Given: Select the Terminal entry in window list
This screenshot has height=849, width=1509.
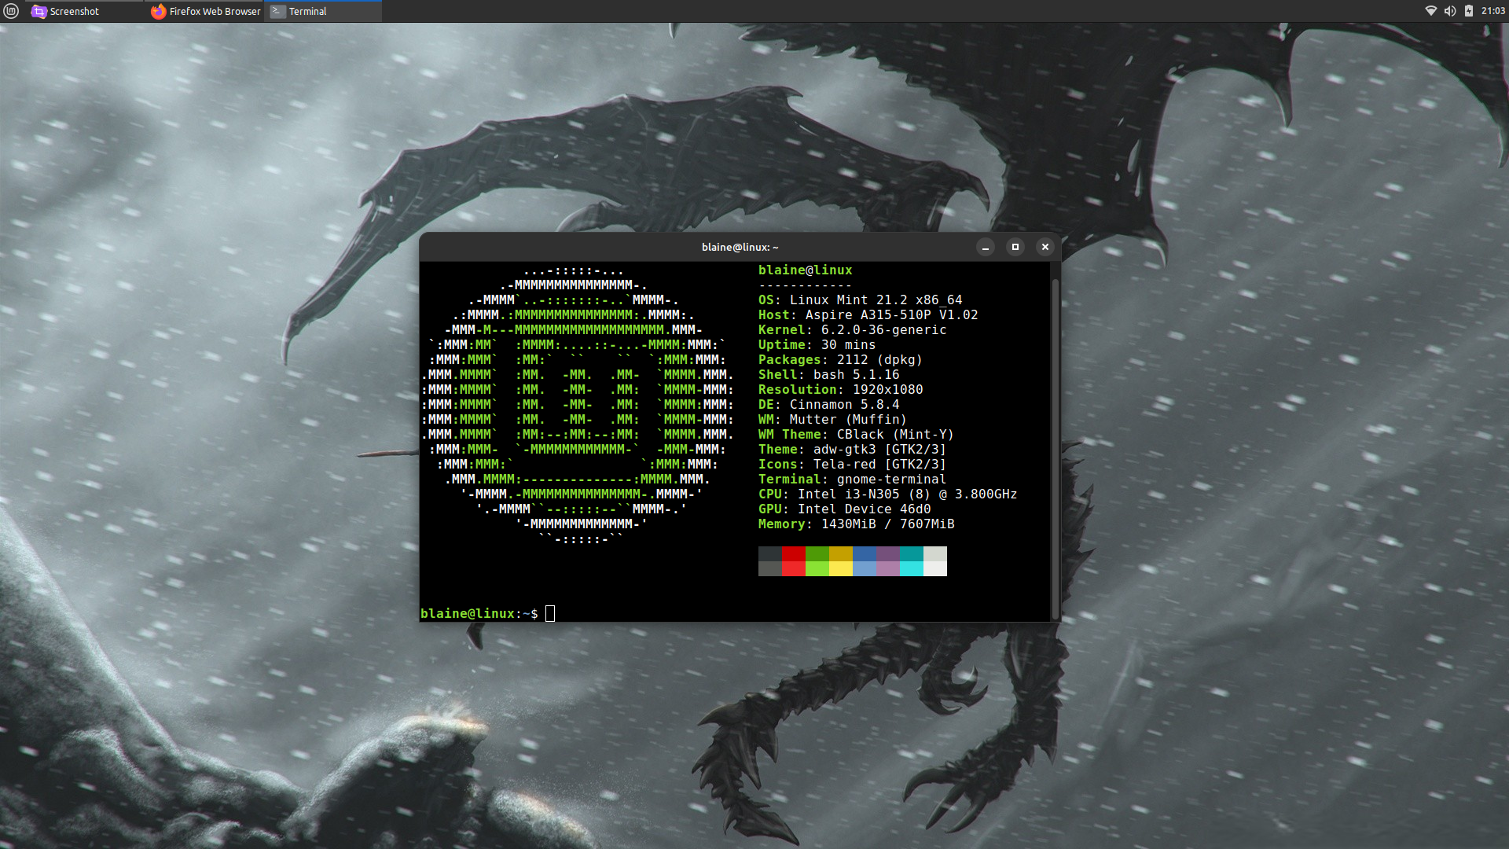Looking at the screenshot, I should 307,11.
